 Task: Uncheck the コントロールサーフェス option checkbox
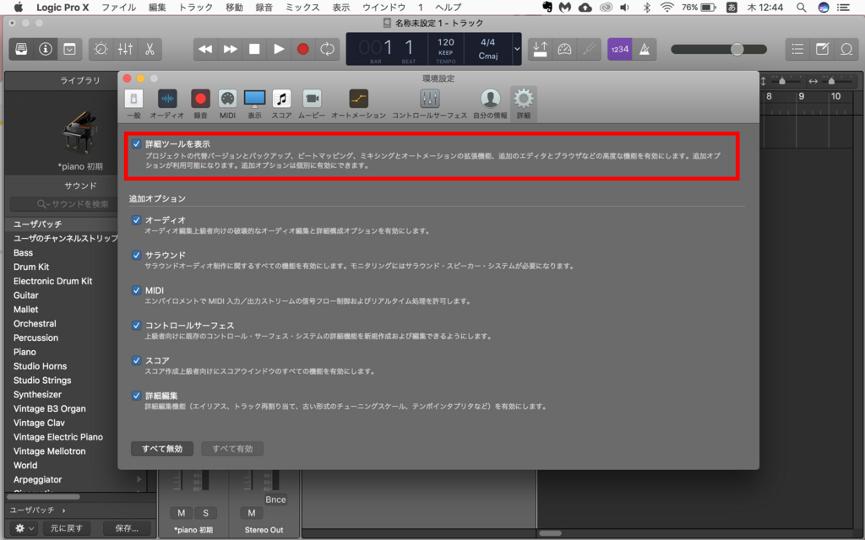(x=136, y=326)
